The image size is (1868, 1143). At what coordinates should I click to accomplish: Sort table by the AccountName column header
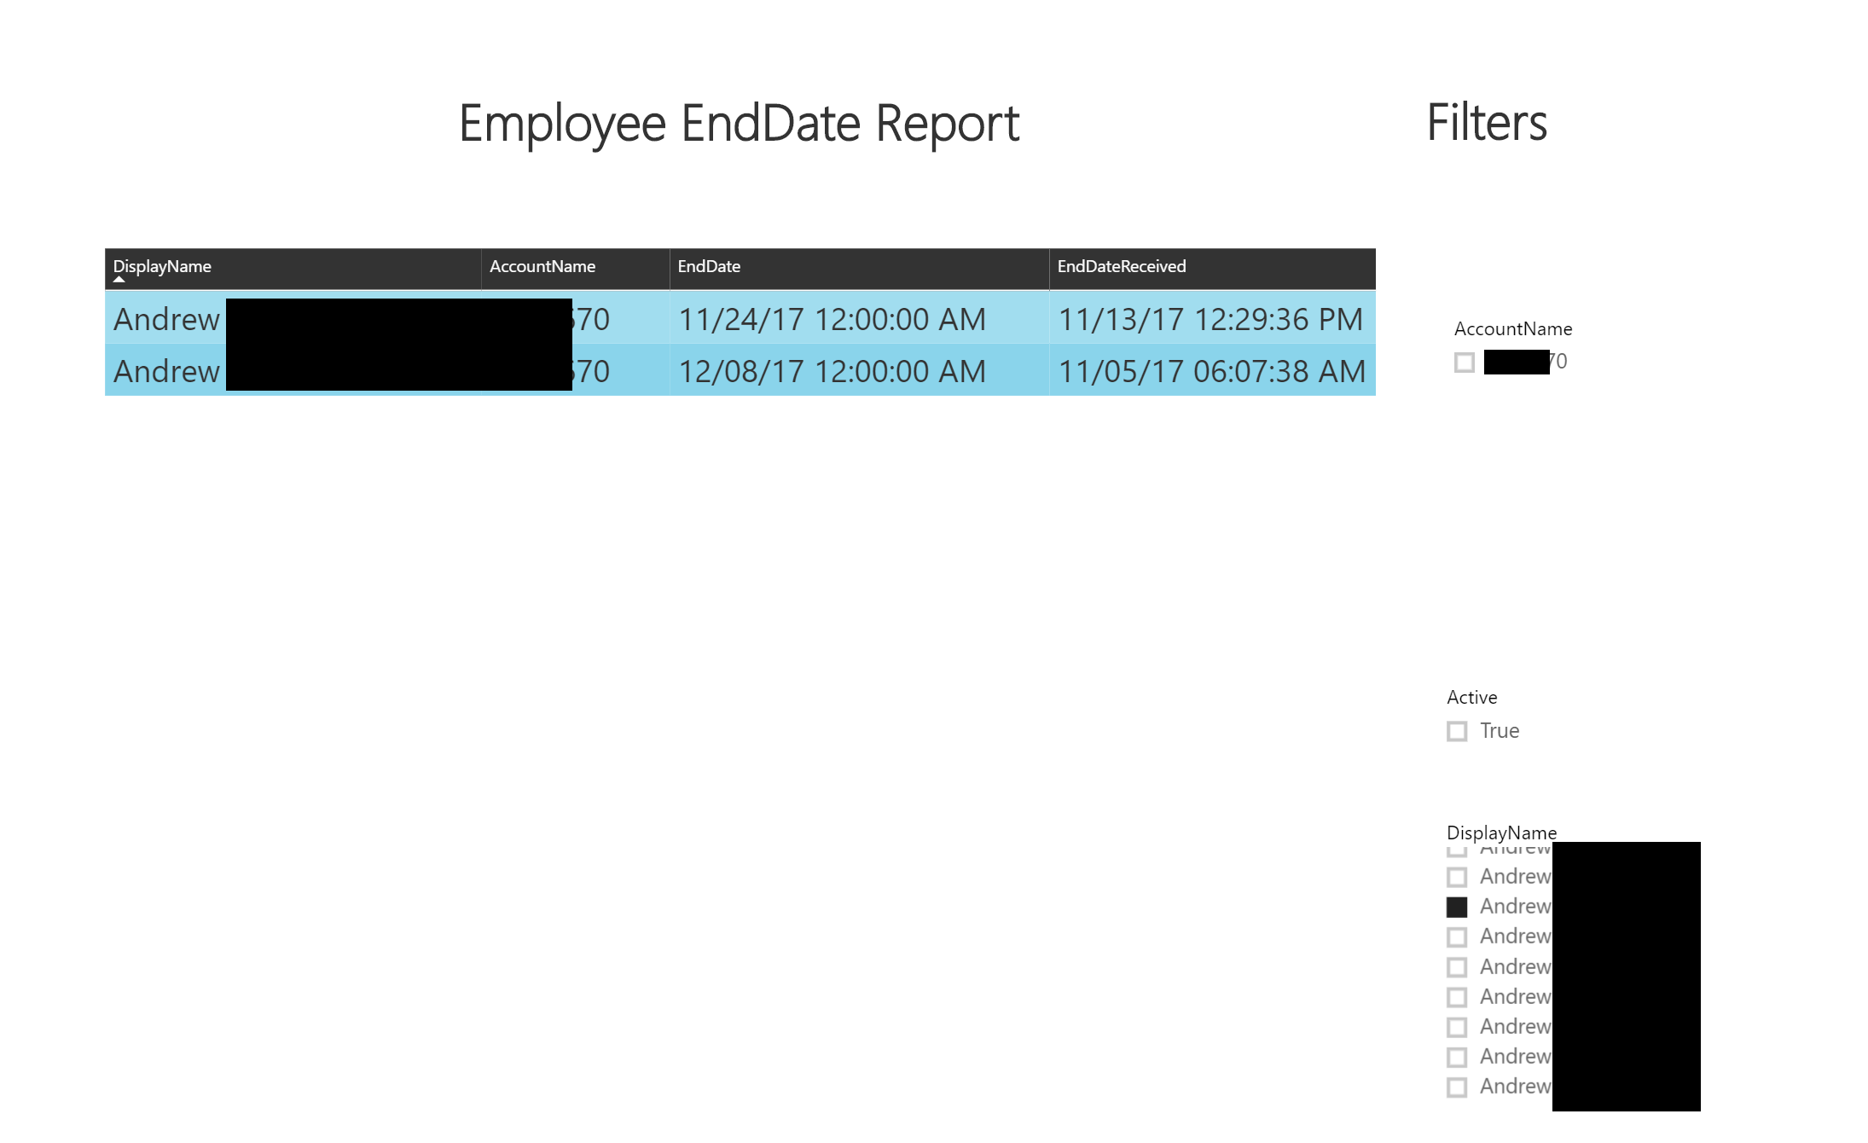click(542, 267)
